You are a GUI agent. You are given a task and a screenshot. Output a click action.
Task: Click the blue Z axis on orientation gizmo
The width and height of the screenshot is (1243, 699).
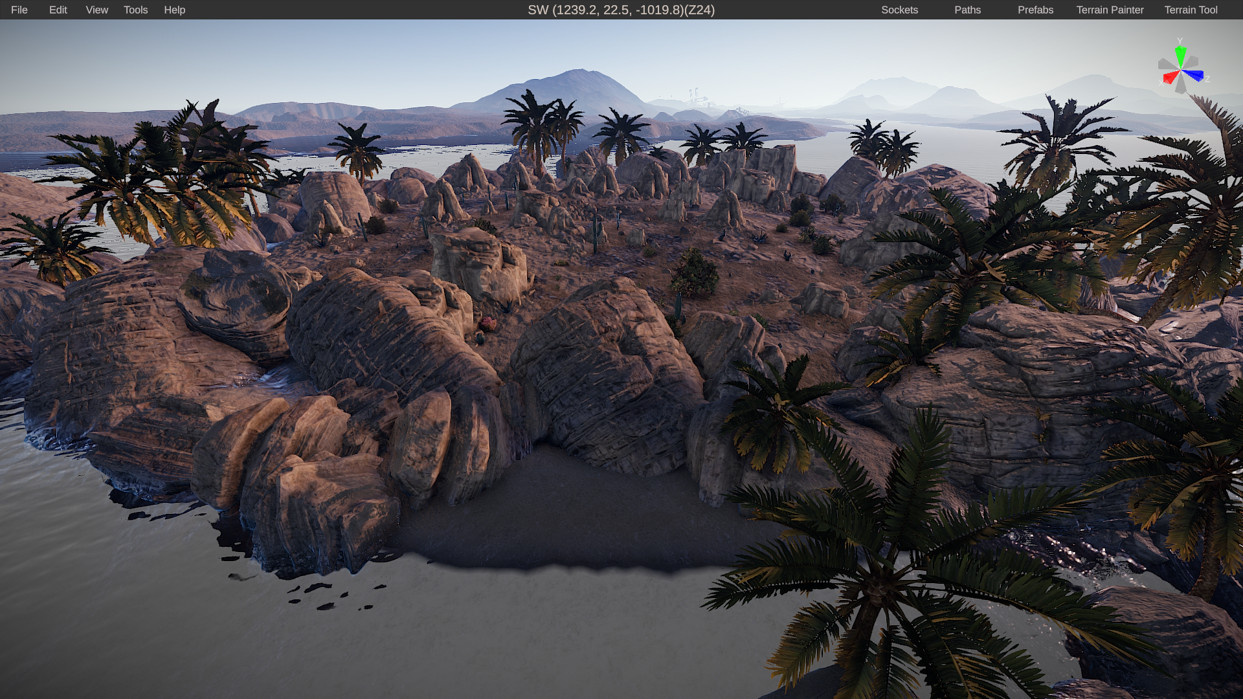click(1194, 75)
